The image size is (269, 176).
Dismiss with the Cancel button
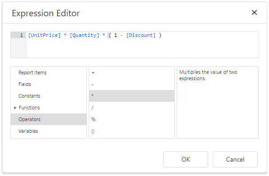[235, 159]
